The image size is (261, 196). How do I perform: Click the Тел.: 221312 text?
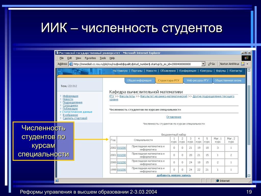(x=69, y=86)
